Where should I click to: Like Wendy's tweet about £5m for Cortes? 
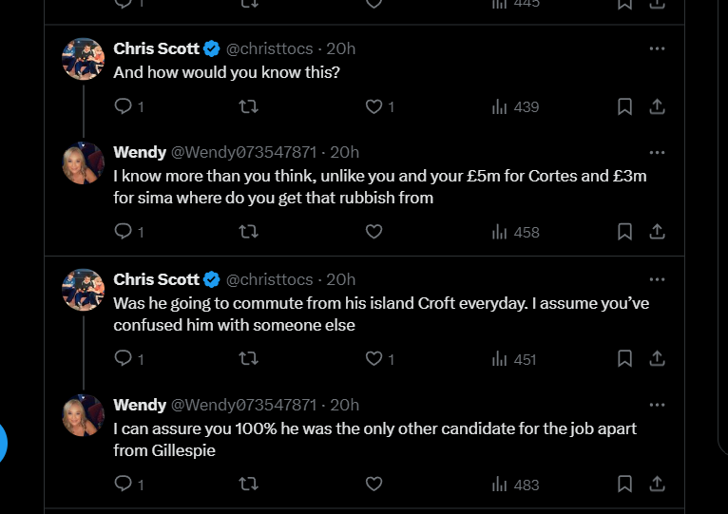pos(374,231)
